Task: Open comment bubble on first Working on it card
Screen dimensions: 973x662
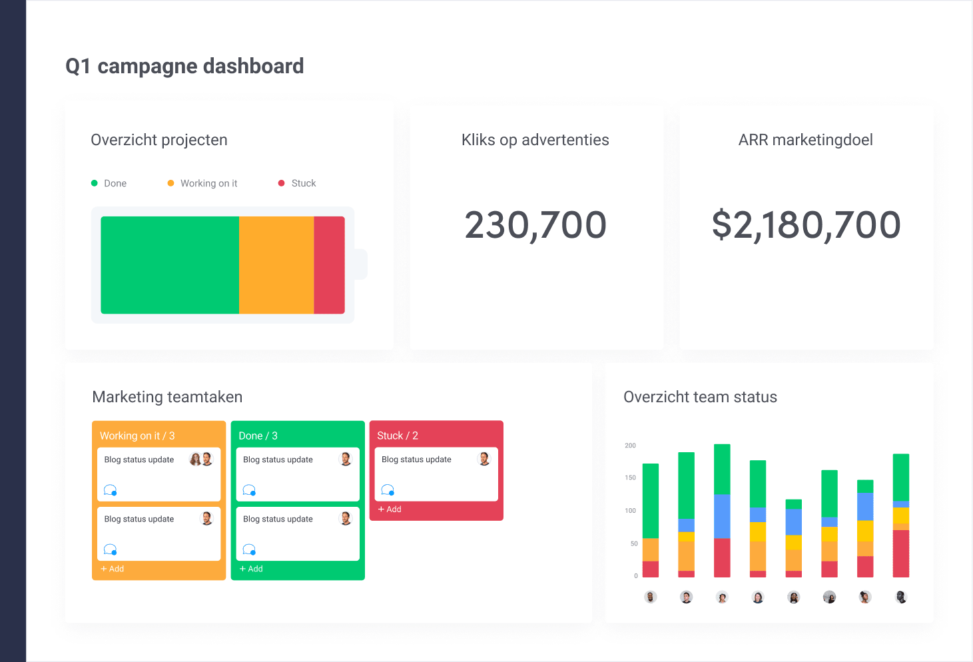Action: tap(111, 490)
